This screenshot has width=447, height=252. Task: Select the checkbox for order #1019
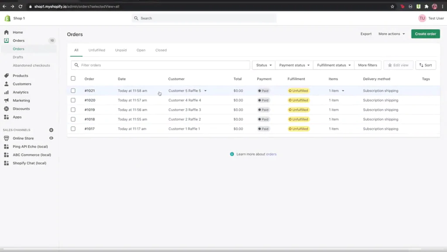73,110
